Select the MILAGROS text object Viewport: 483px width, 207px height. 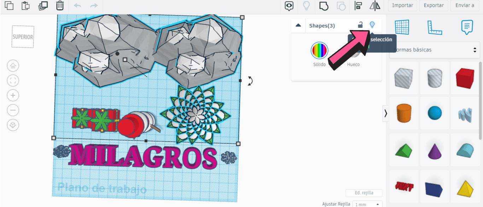(143, 156)
